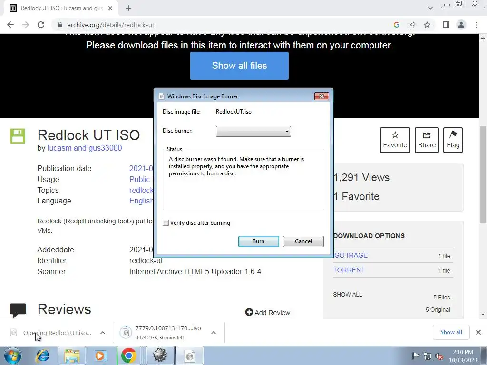This screenshot has height=365, width=487.
Task: Click the redlock-ut identifier value
Action: click(x=146, y=260)
